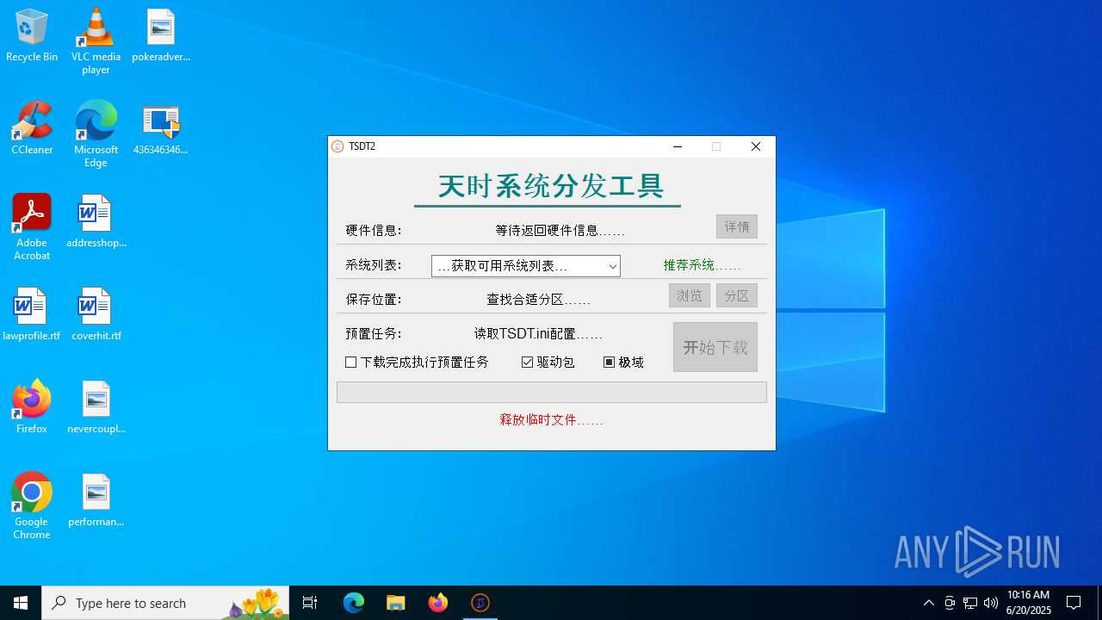
Task: Open Firefox desktop shortcut
Action: click(x=32, y=407)
